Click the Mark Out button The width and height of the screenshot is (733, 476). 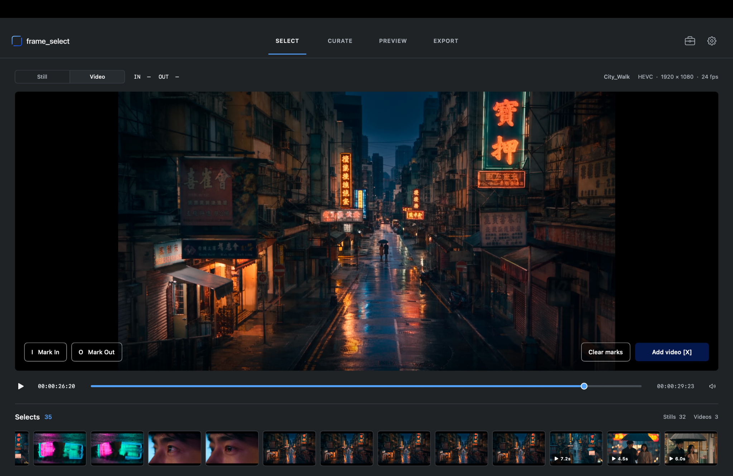[97, 352]
